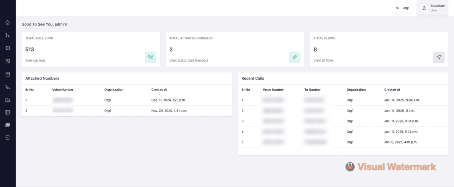
Task: Follow the View call logs link
Action: point(35,60)
